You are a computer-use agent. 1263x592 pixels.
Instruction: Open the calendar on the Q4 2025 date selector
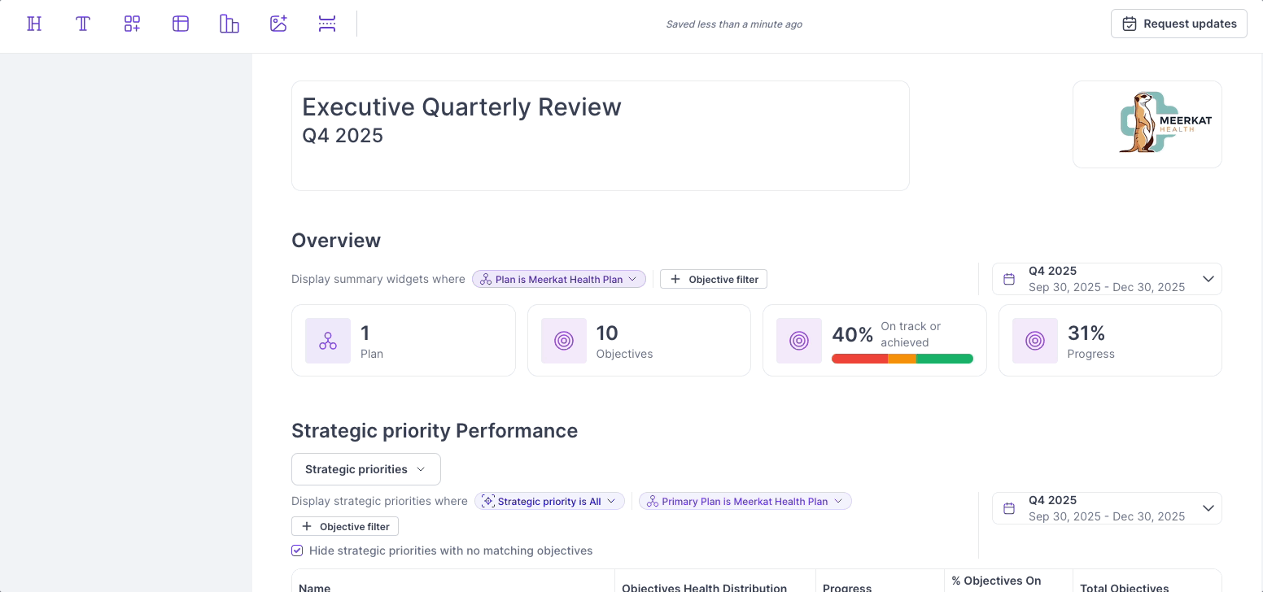point(1009,279)
